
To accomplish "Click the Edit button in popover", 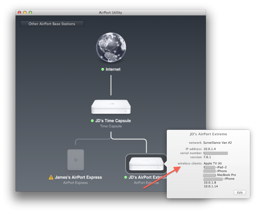I will [240, 193].
